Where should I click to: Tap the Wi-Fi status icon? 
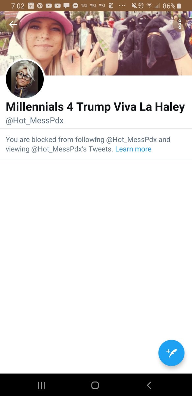click(150, 6)
